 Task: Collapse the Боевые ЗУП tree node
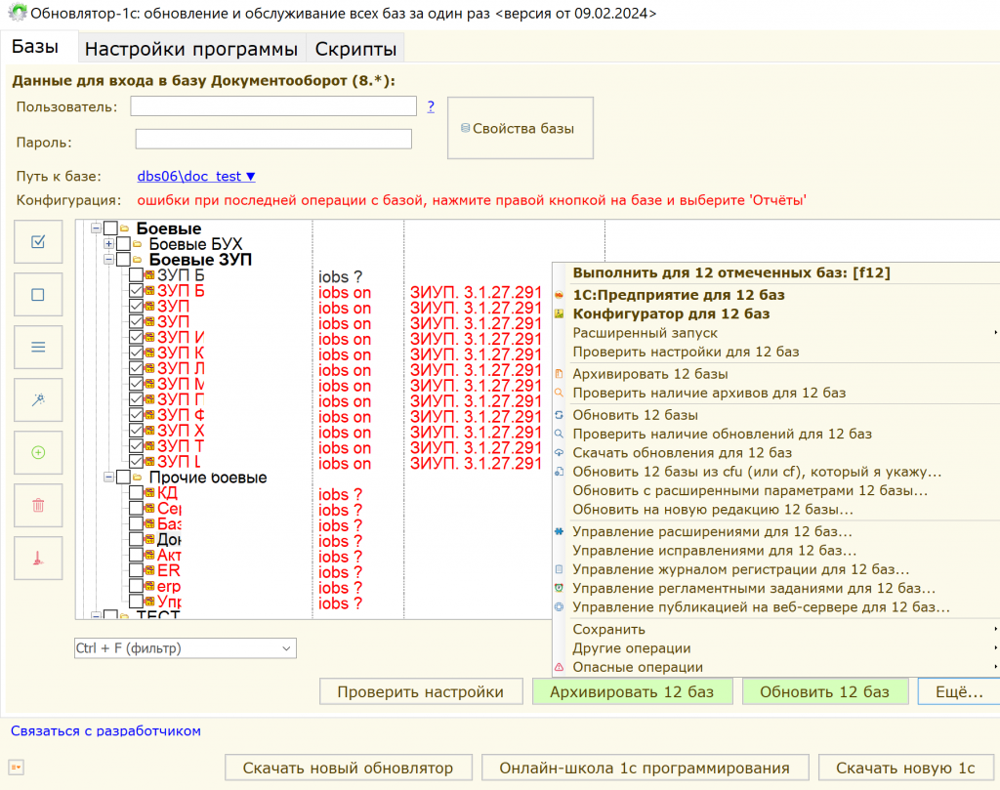[108, 260]
